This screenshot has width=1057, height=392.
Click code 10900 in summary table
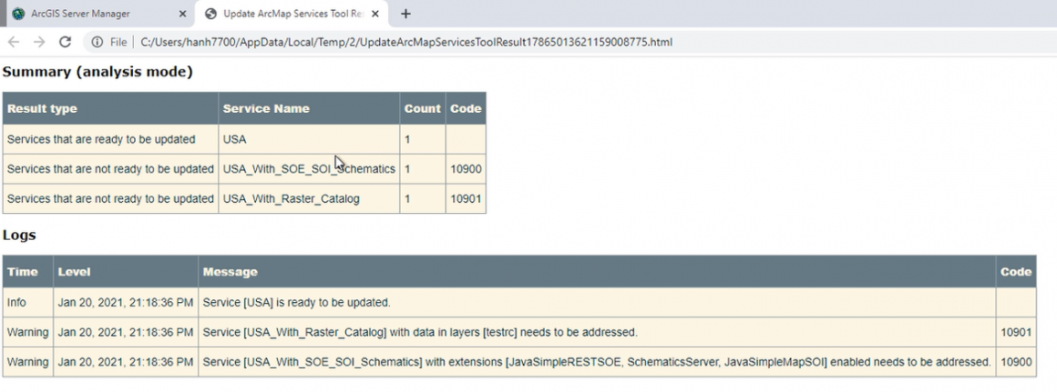[x=466, y=169]
